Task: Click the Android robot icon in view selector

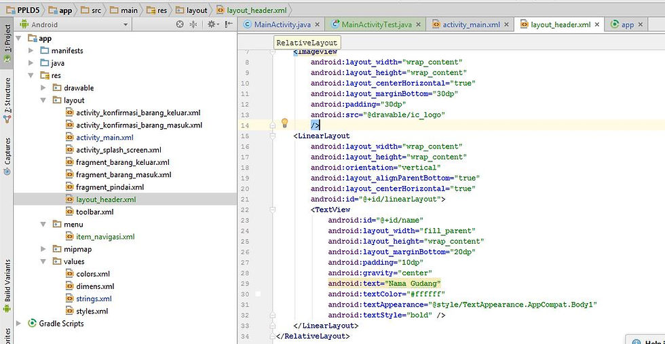Action: [x=24, y=24]
